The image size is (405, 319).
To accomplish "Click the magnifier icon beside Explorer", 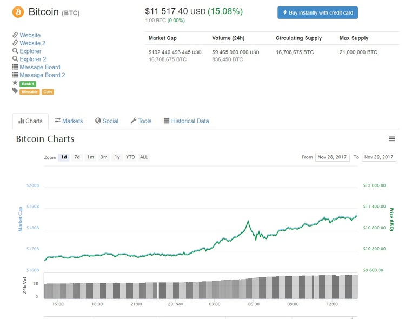I will click(15, 51).
